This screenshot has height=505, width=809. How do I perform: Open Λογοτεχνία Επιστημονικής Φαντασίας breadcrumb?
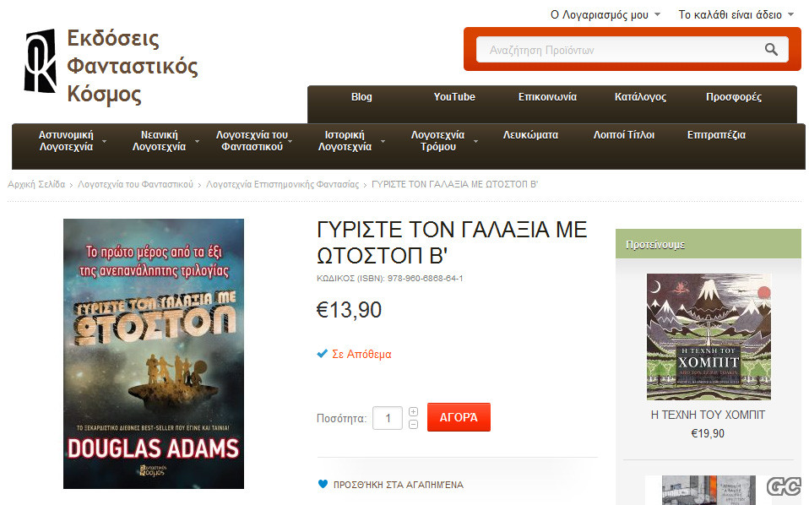pyautogui.click(x=282, y=184)
